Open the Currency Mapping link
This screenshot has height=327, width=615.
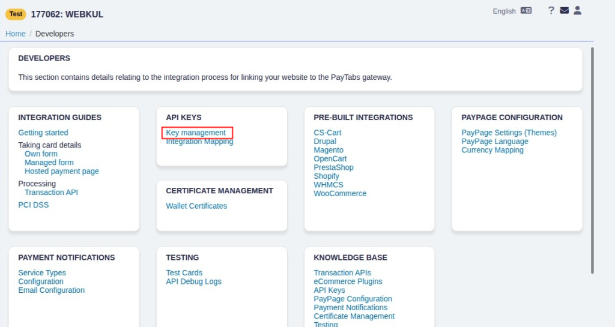492,150
